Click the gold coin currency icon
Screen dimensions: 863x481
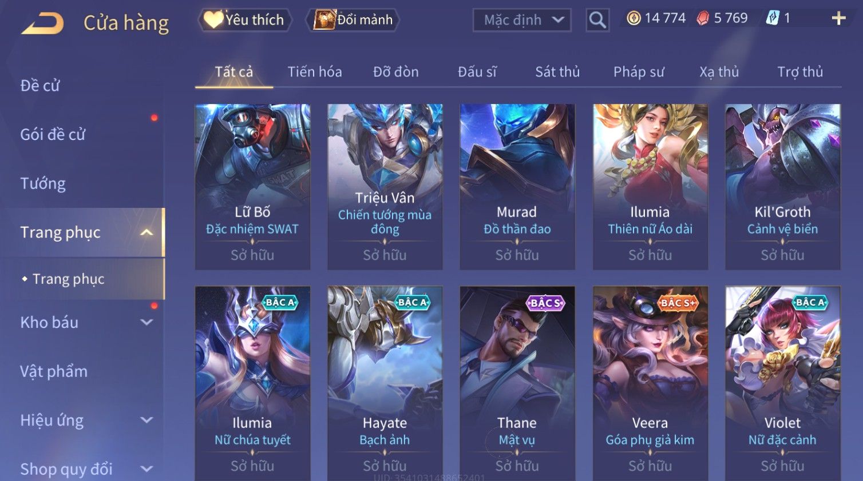pyautogui.click(x=634, y=18)
